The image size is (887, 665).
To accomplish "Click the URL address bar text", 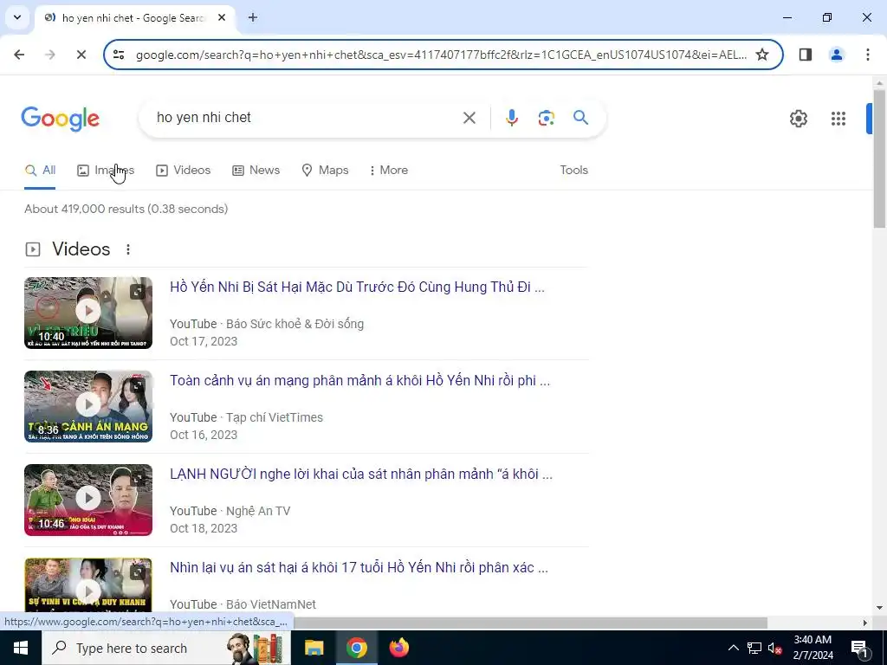I will [x=441, y=55].
